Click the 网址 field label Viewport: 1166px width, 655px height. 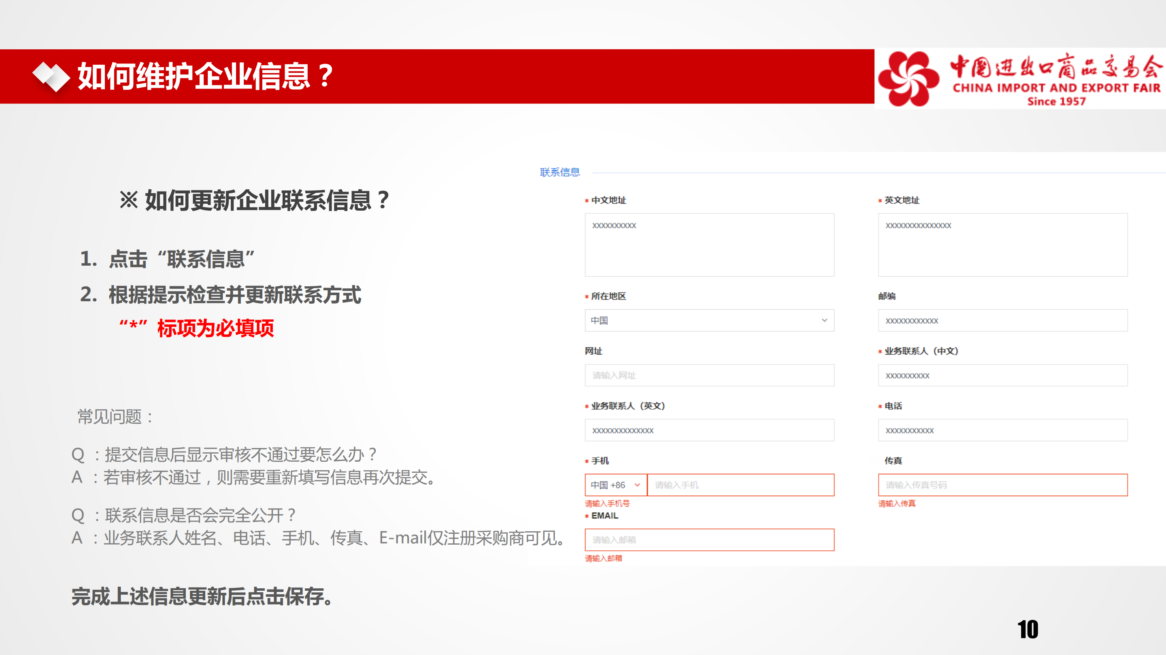594,351
